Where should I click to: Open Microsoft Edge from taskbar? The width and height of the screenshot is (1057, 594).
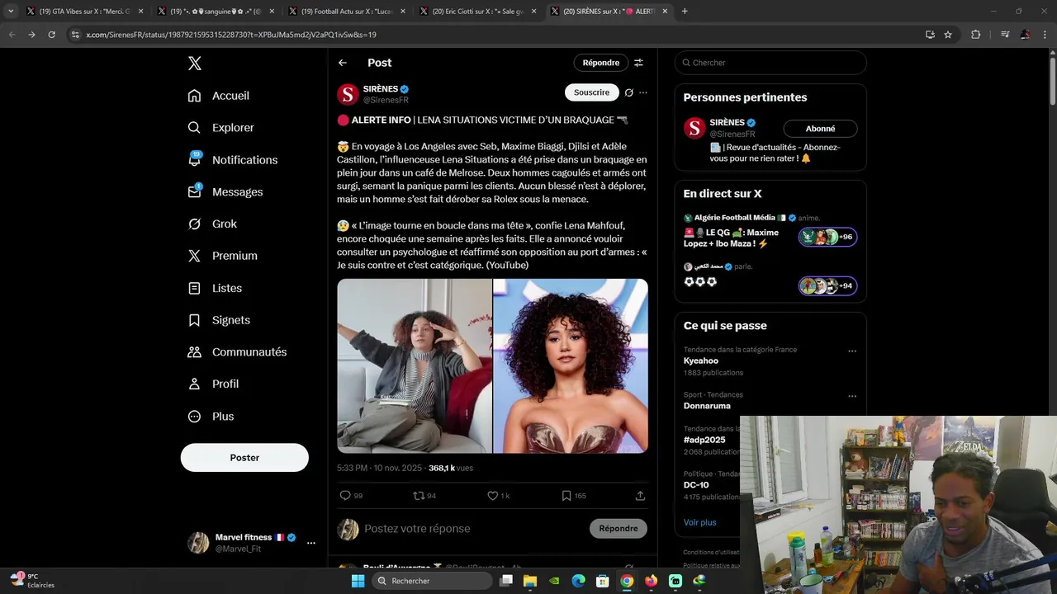click(x=579, y=581)
